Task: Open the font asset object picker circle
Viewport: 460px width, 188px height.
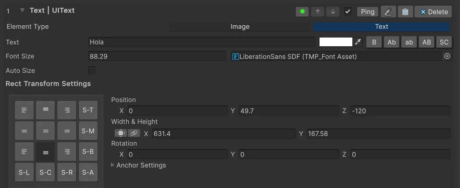Action: coord(447,56)
